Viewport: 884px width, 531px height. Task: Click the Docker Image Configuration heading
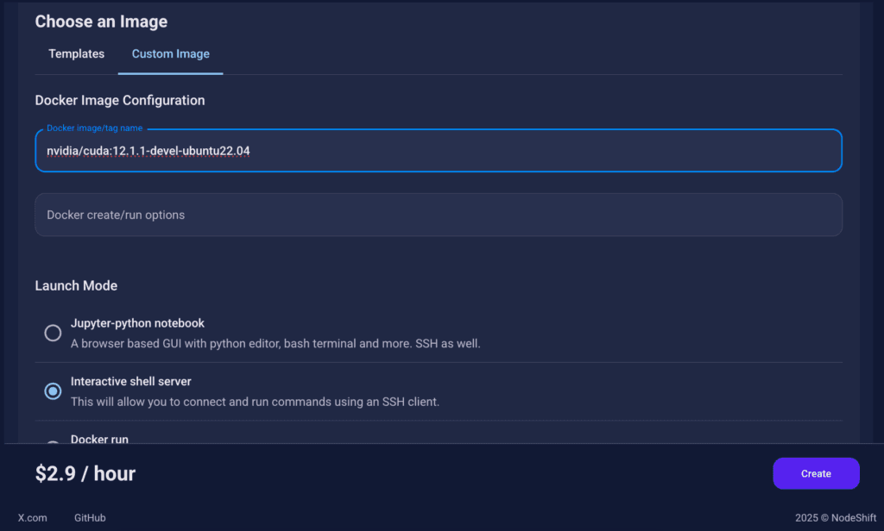click(x=120, y=100)
